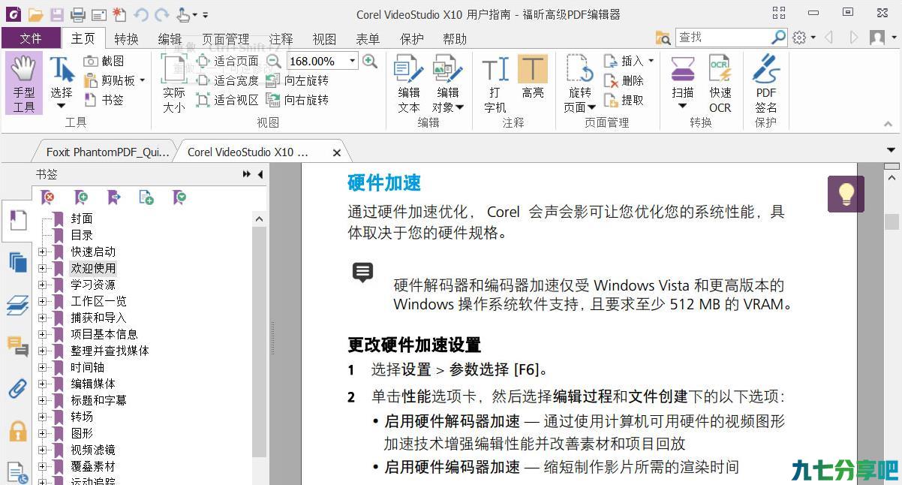Jump to the 整理并查找媒体 bookmark
This screenshot has height=485, width=902.
(x=110, y=351)
